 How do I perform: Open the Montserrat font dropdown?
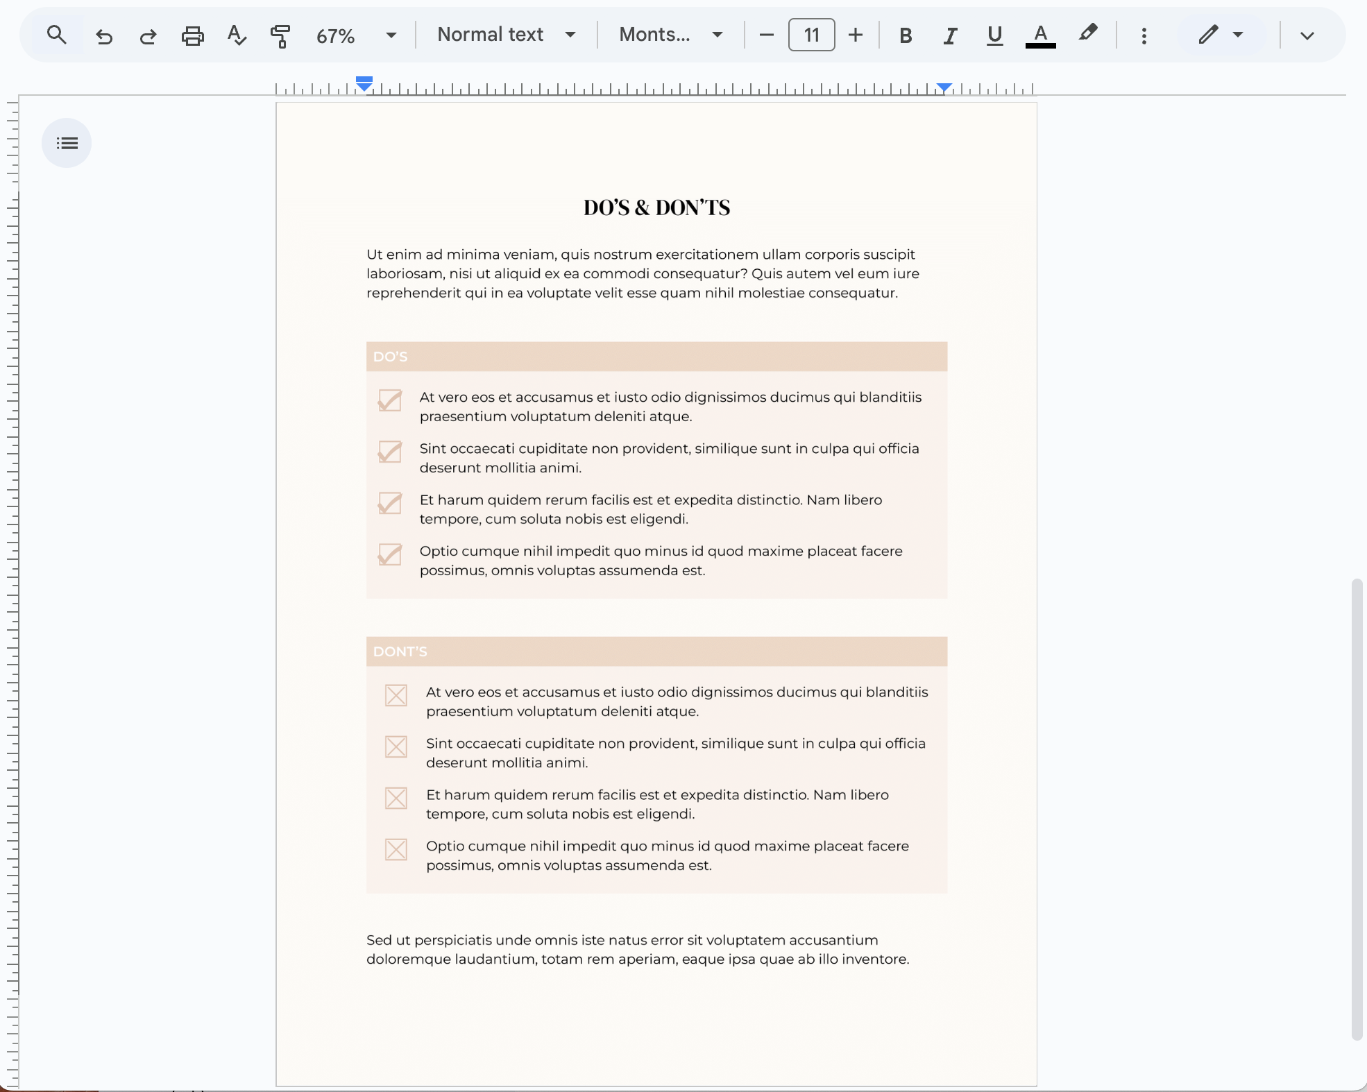[x=670, y=35]
